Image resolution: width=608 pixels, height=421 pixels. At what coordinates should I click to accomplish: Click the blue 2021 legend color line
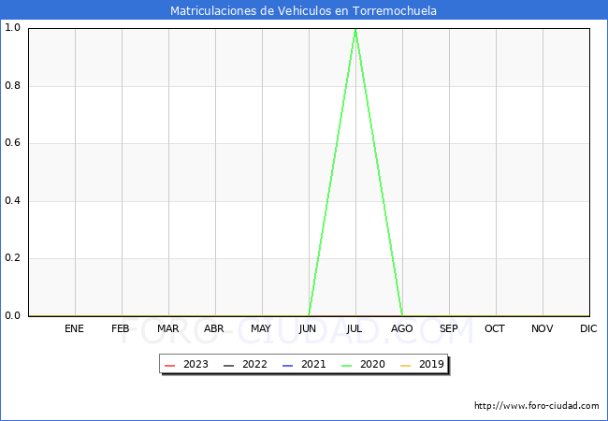point(288,366)
